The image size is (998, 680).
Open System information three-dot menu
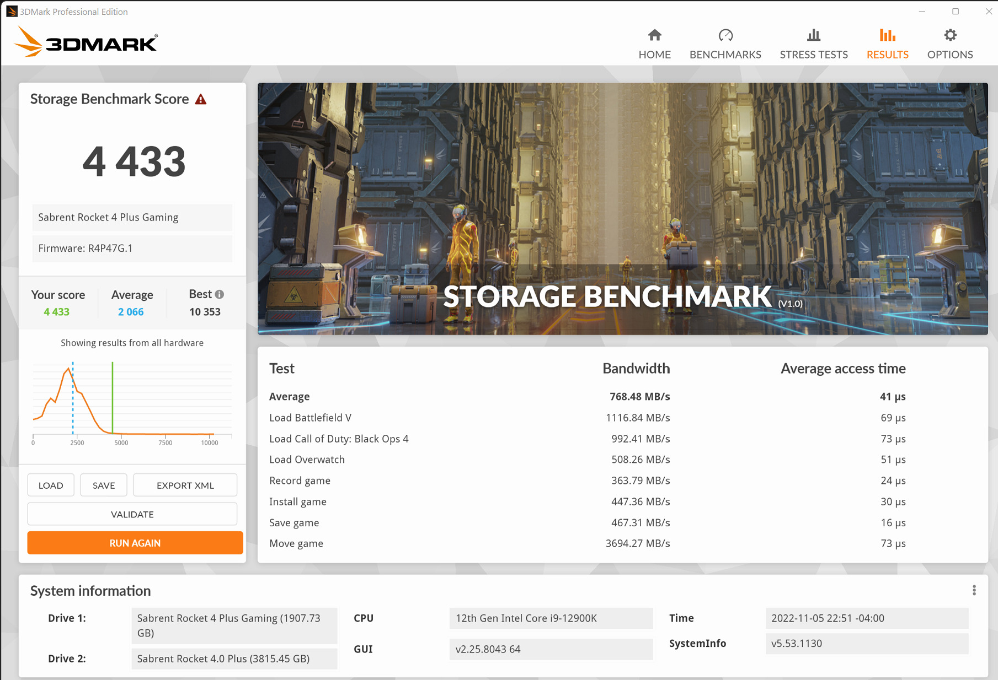tap(974, 591)
